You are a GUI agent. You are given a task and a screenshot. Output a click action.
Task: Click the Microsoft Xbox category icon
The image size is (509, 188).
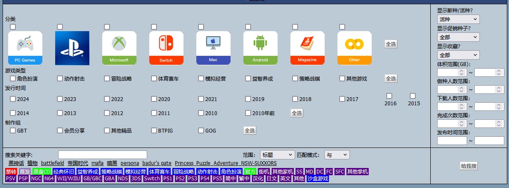pos(119,48)
